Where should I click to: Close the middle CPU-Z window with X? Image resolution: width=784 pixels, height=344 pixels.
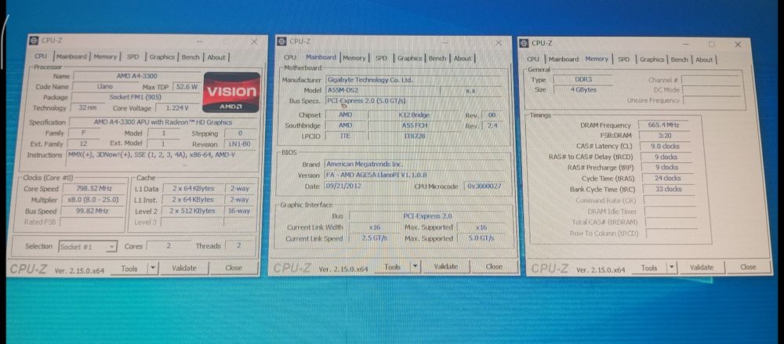pyautogui.click(x=498, y=43)
